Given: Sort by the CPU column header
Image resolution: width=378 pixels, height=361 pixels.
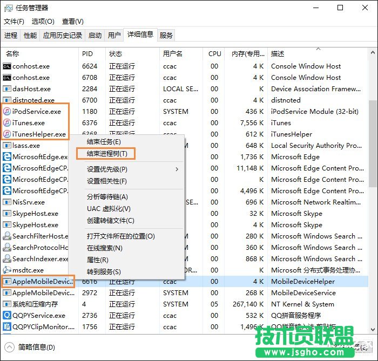Looking at the screenshot, I should tap(215, 54).
